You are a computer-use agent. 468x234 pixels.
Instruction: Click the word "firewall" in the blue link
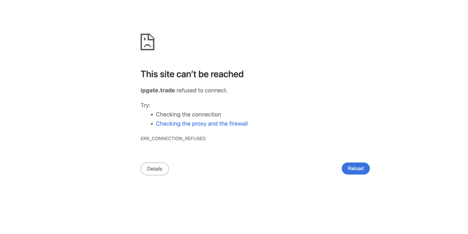pyautogui.click(x=238, y=124)
